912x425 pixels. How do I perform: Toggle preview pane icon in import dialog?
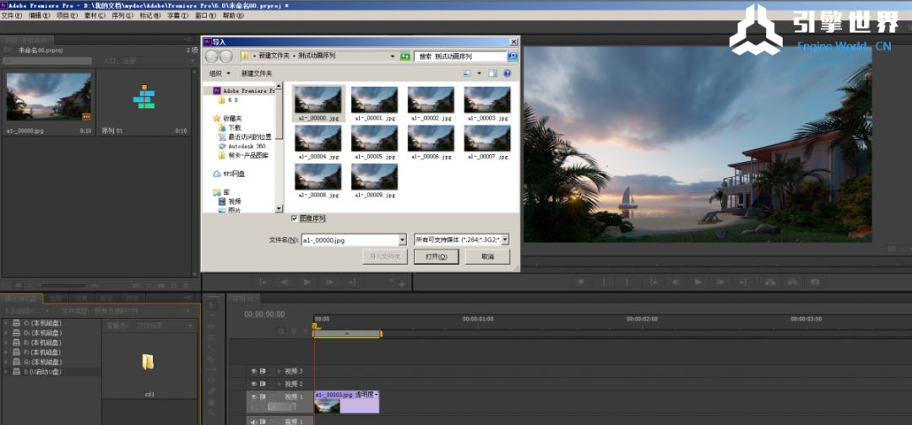(493, 73)
